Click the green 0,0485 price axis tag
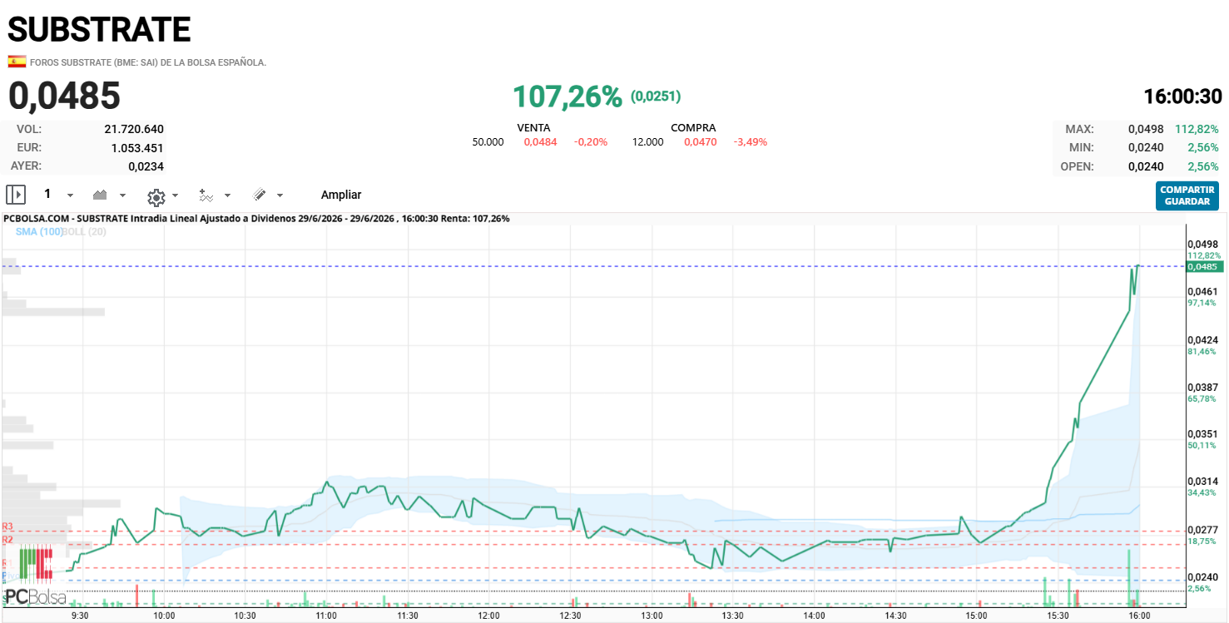1229x623 pixels. point(1204,267)
